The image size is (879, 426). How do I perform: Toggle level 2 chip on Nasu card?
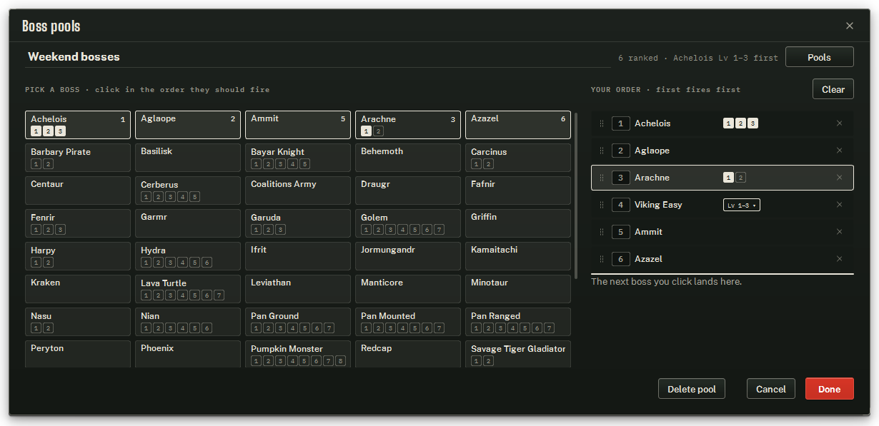[x=48, y=328]
